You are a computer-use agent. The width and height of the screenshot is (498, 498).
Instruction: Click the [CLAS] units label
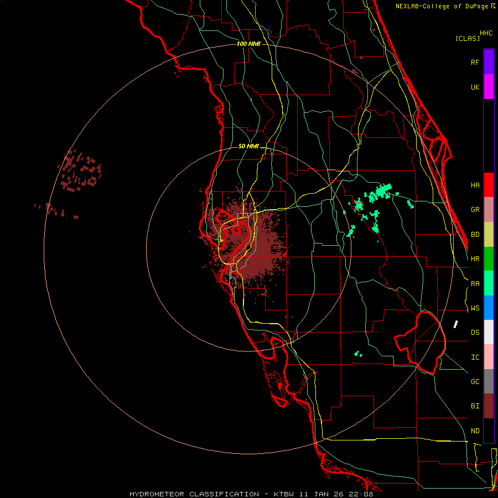pos(468,38)
